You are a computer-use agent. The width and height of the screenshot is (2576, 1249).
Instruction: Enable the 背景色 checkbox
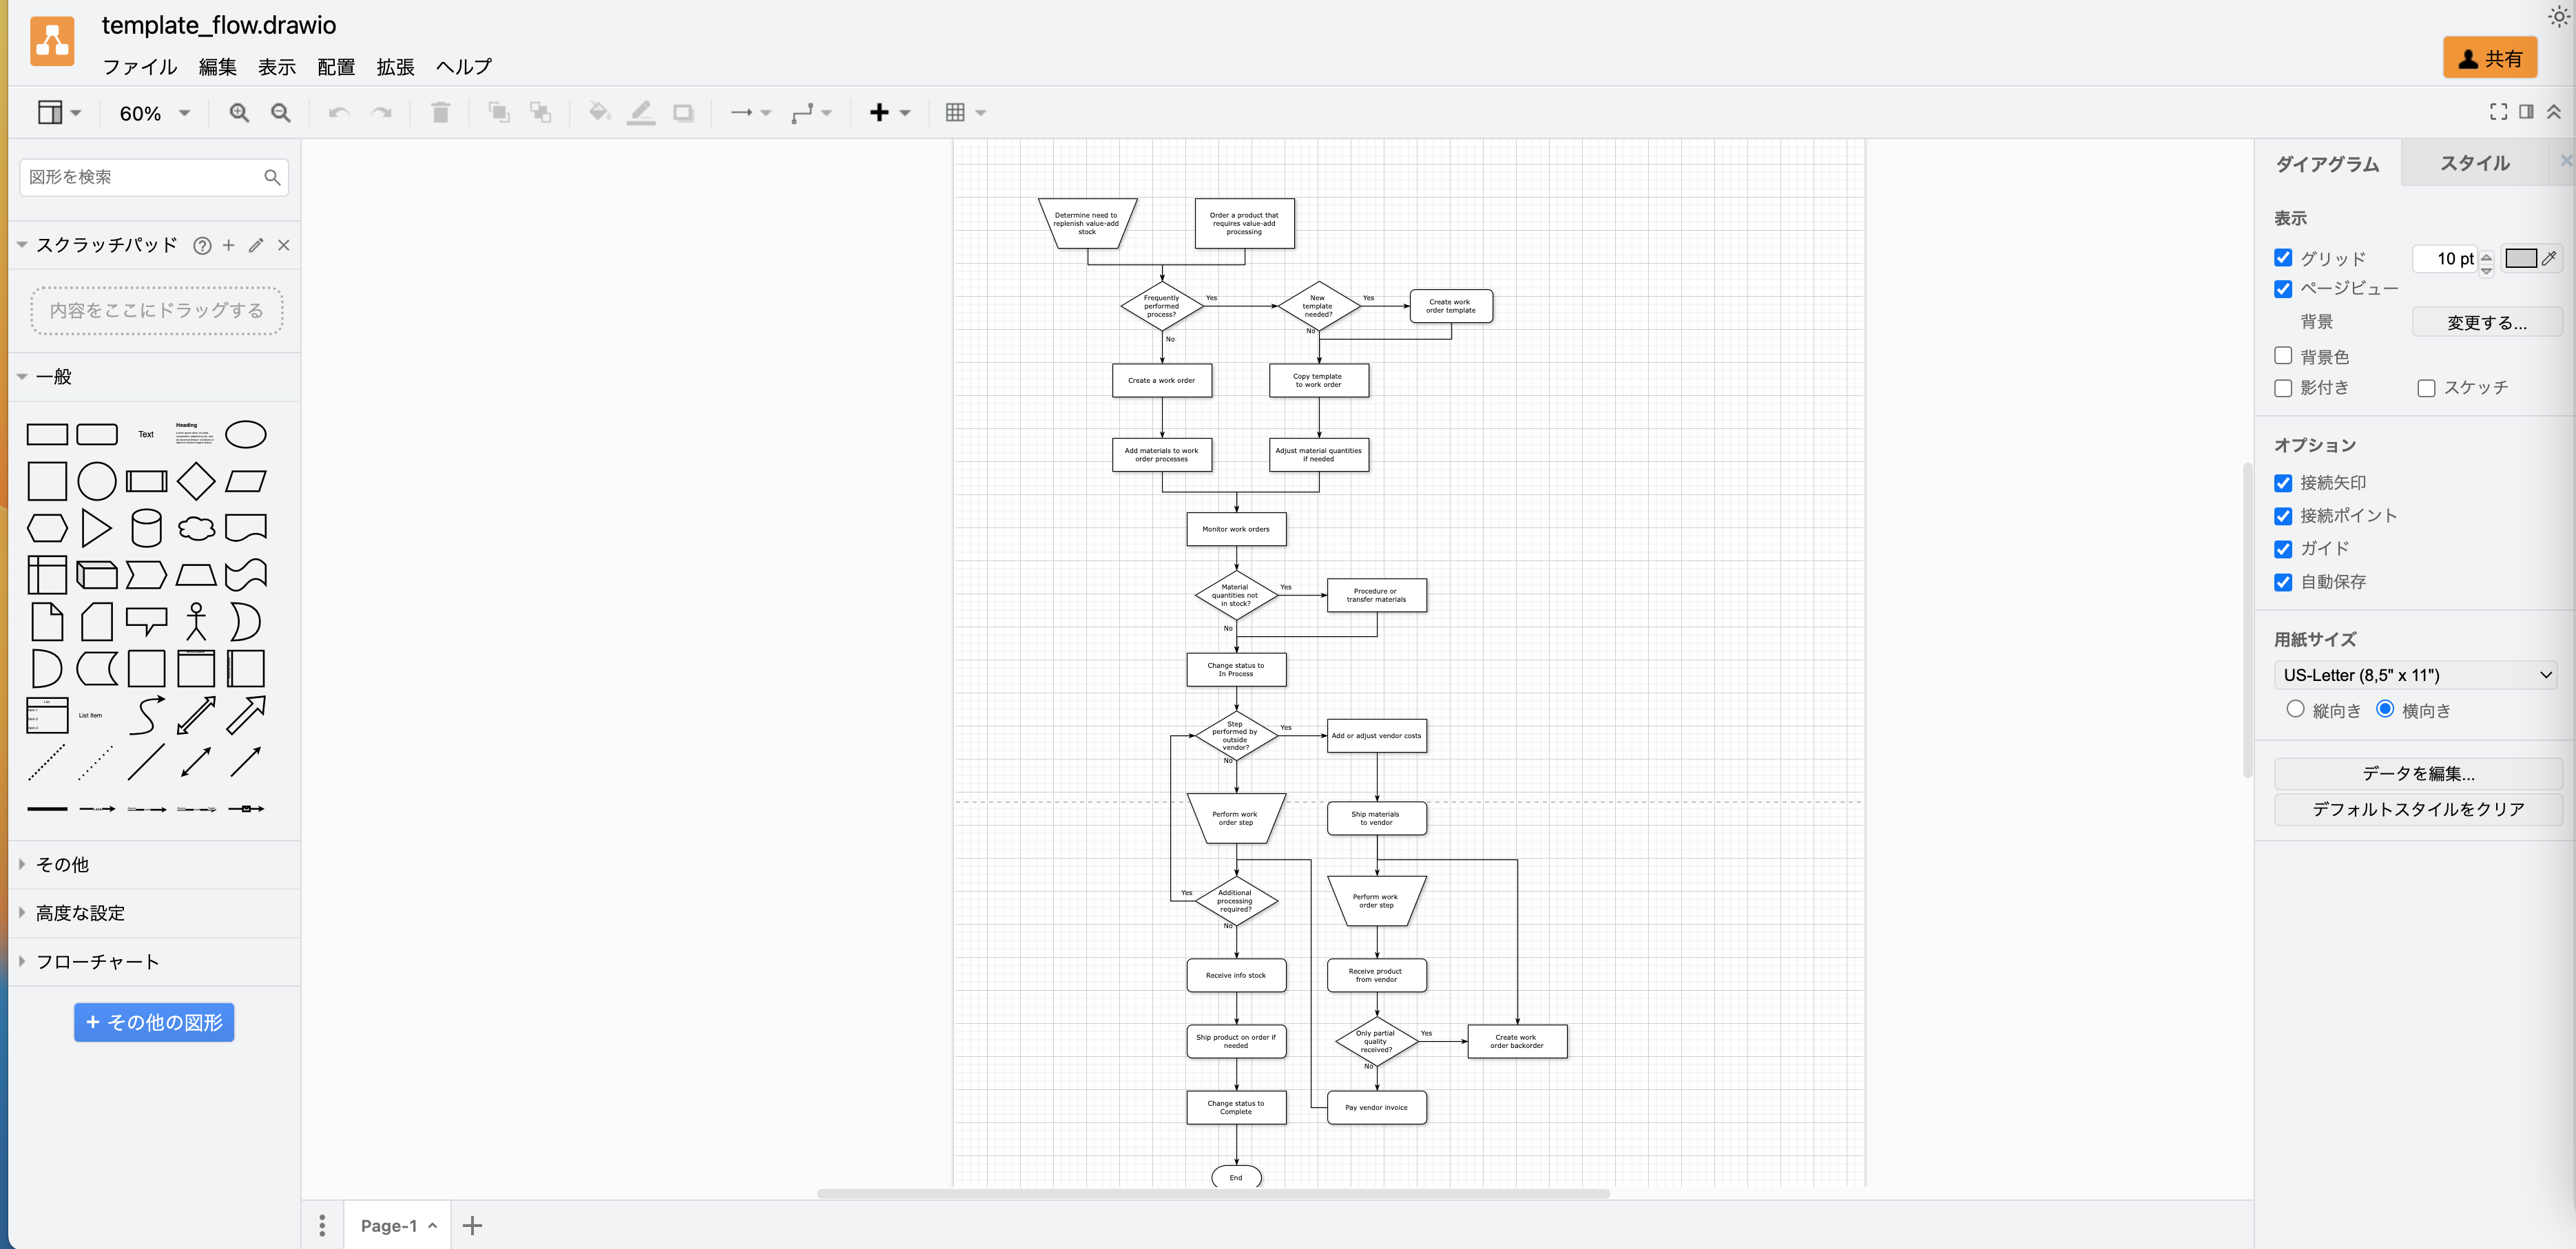(x=2282, y=355)
